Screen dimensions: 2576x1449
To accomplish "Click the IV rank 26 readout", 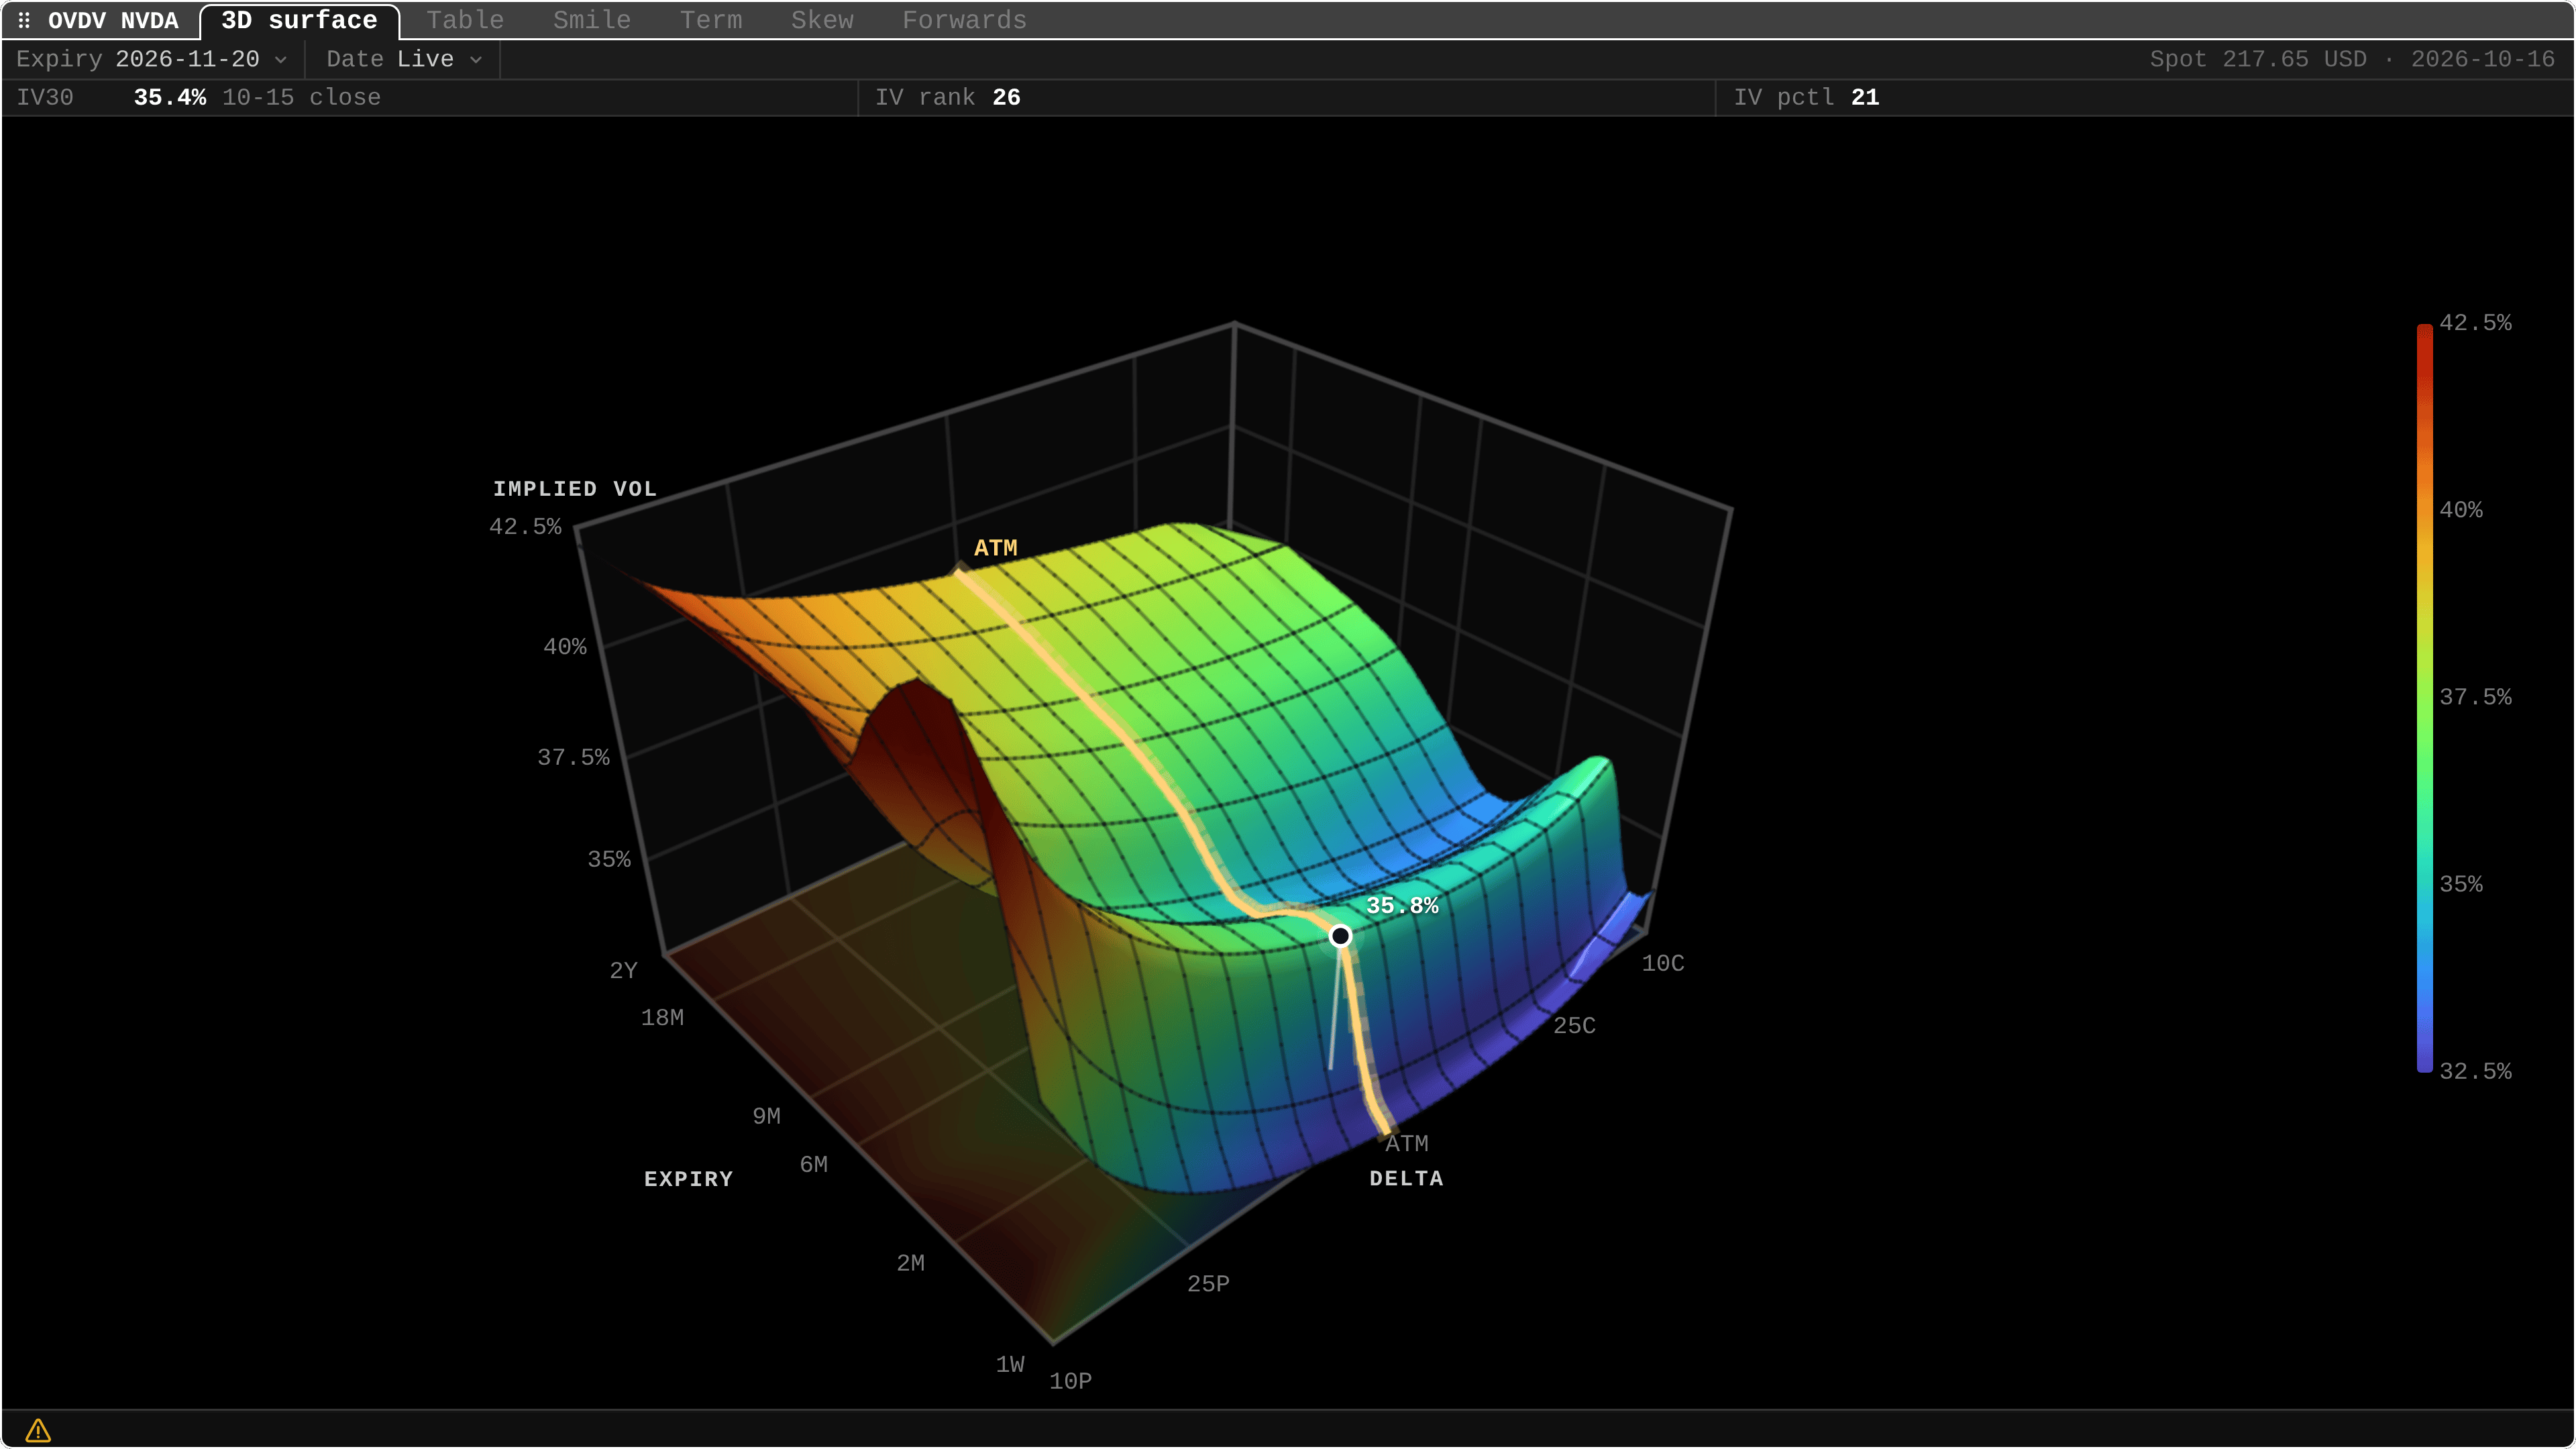I will [x=947, y=97].
